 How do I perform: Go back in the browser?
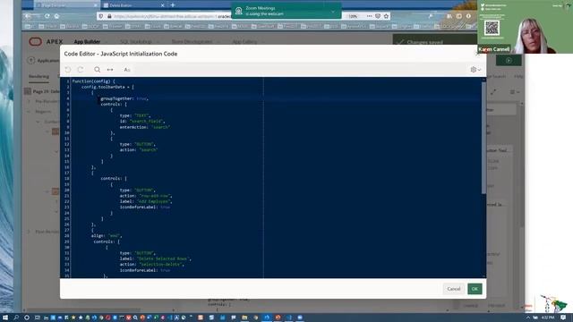coord(29,16)
